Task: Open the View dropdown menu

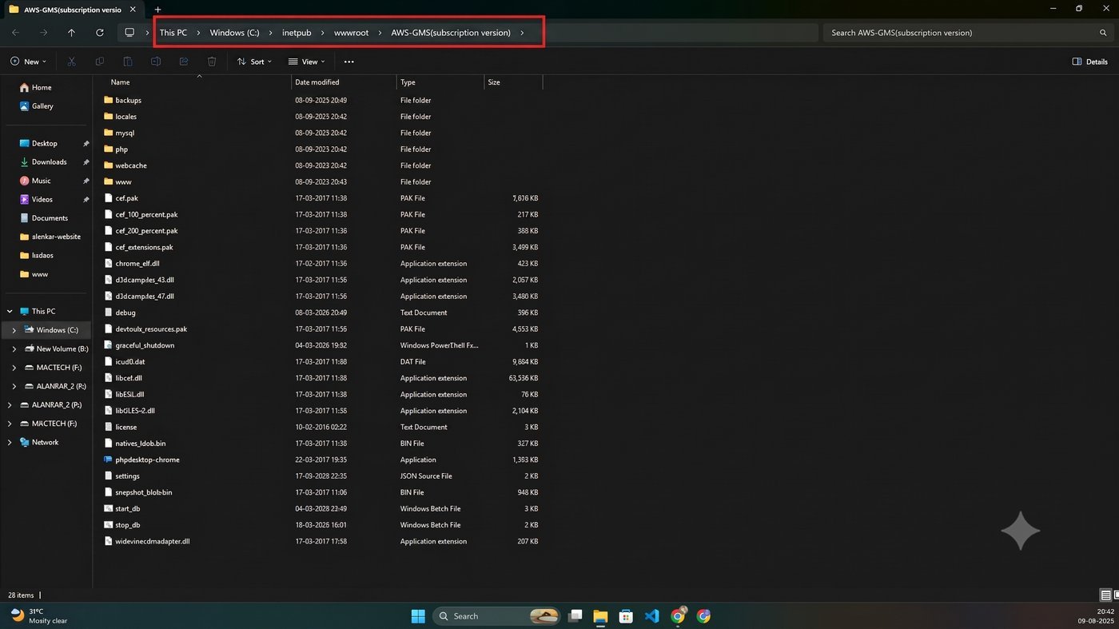Action: tap(305, 62)
